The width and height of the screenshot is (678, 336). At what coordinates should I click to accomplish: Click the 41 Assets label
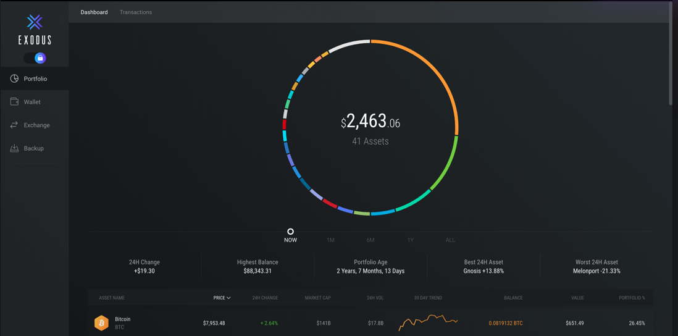pyautogui.click(x=370, y=141)
